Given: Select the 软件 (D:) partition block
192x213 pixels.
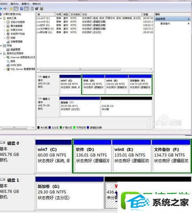Looking at the screenshot, I should [93, 84].
